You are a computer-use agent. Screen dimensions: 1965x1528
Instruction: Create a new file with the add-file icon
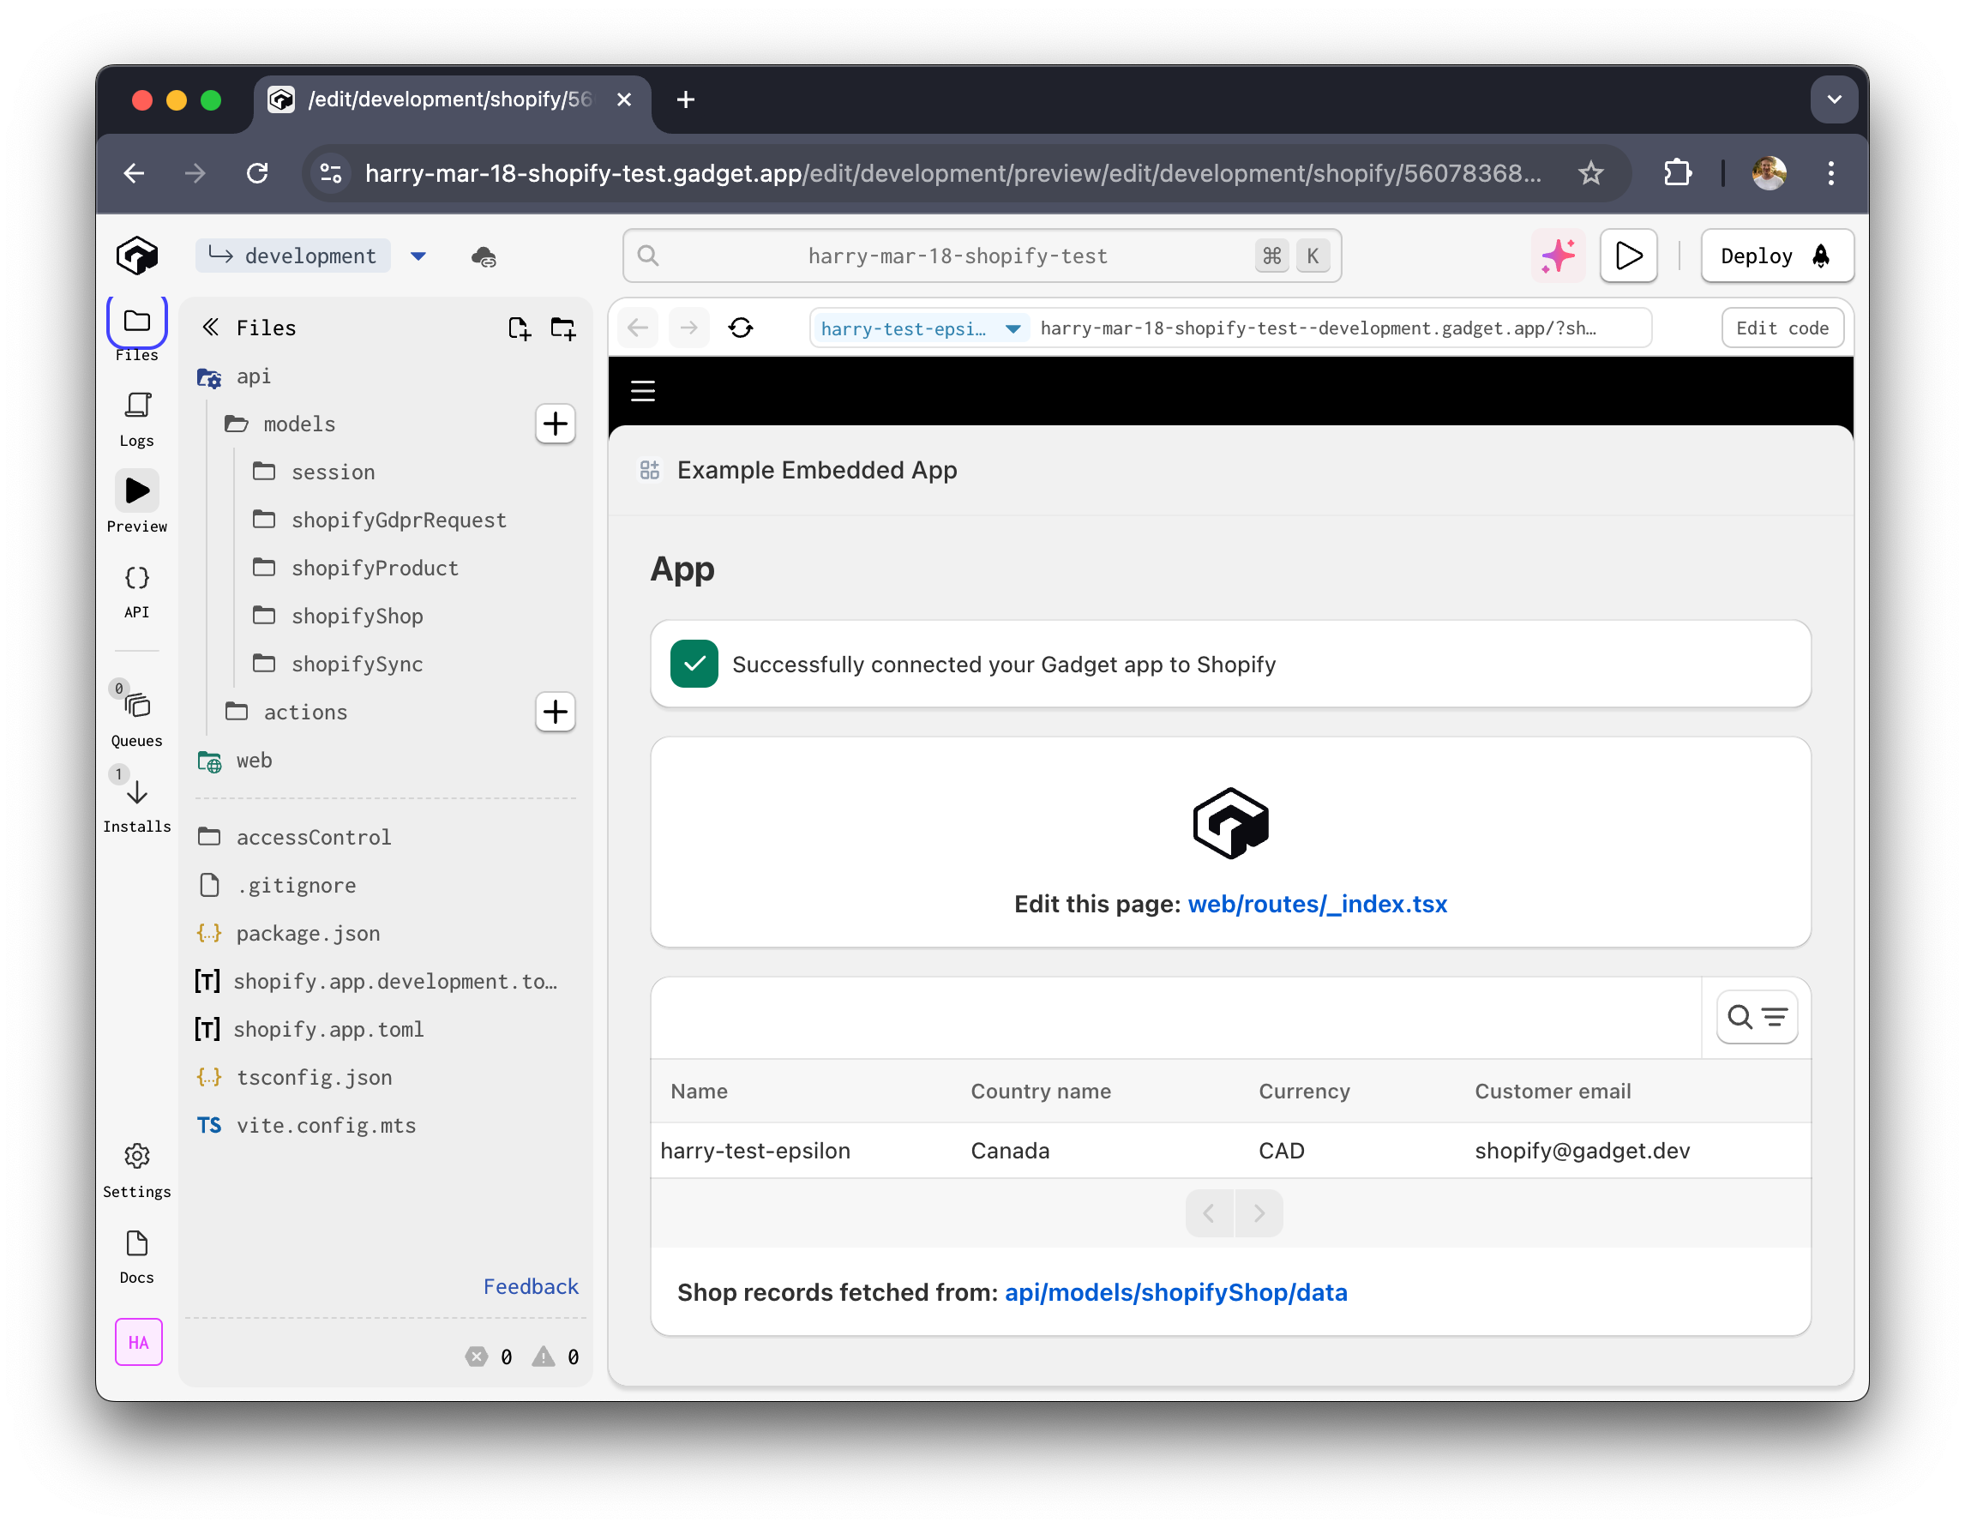tap(520, 328)
